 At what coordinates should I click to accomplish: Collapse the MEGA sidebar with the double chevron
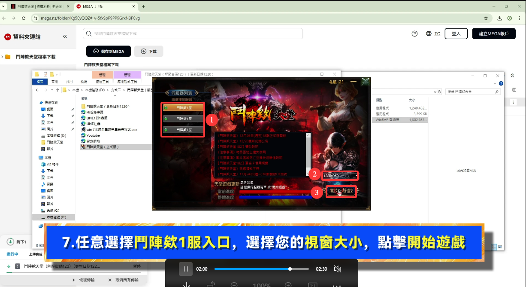[65, 37]
